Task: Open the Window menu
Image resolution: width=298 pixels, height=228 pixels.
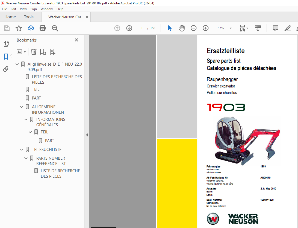Action: 46,9
